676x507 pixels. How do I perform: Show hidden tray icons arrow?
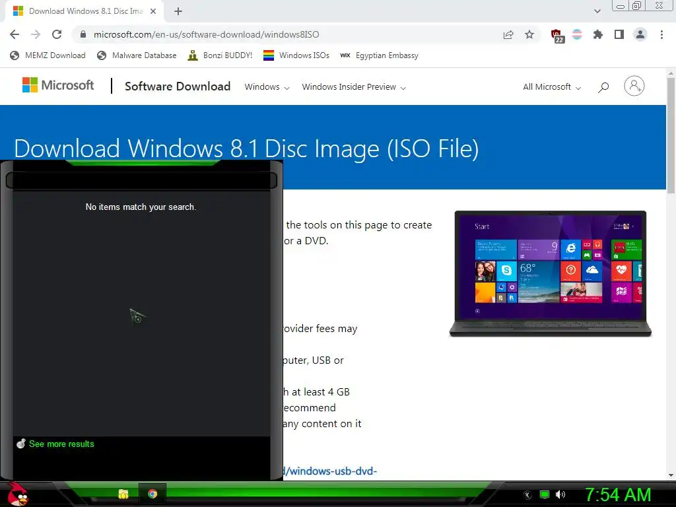527,495
